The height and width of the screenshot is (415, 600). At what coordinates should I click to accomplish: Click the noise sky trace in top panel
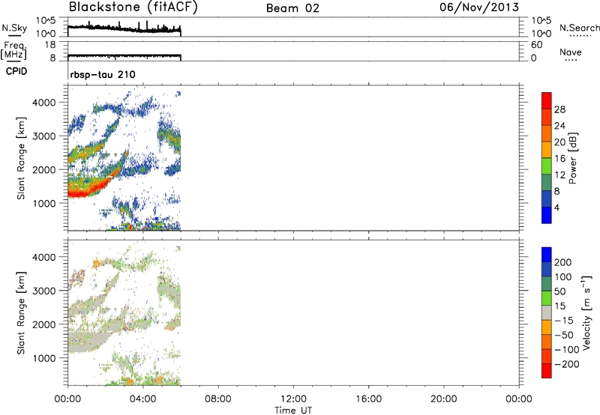click(x=124, y=28)
